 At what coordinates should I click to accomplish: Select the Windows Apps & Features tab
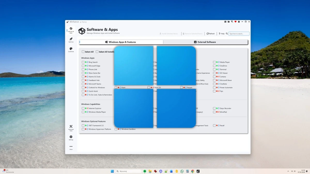pos(122,42)
